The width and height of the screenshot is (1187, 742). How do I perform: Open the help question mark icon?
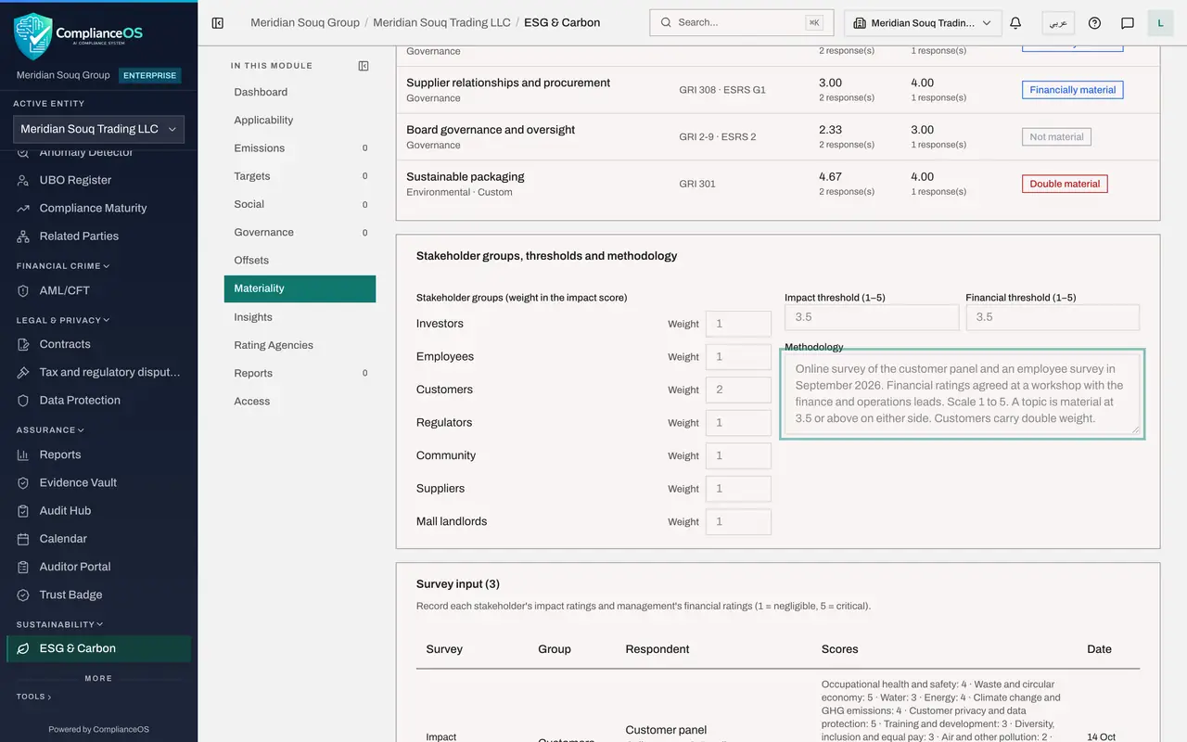[x=1094, y=22]
